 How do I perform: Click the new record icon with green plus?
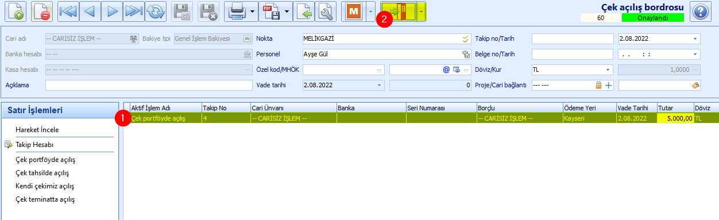pyautogui.click(x=15, y=11)
